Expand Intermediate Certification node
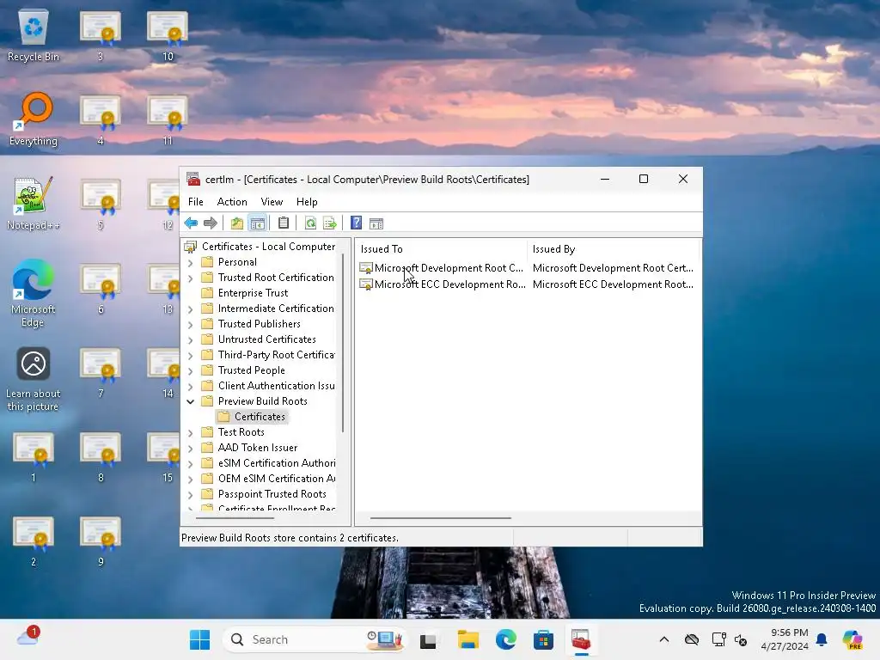Viewport: 880px width, 660px height. point(190,309)
